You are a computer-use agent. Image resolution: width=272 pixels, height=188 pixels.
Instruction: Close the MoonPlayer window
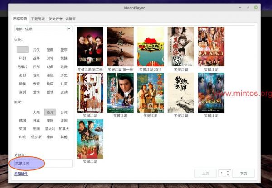pos(256,7)
